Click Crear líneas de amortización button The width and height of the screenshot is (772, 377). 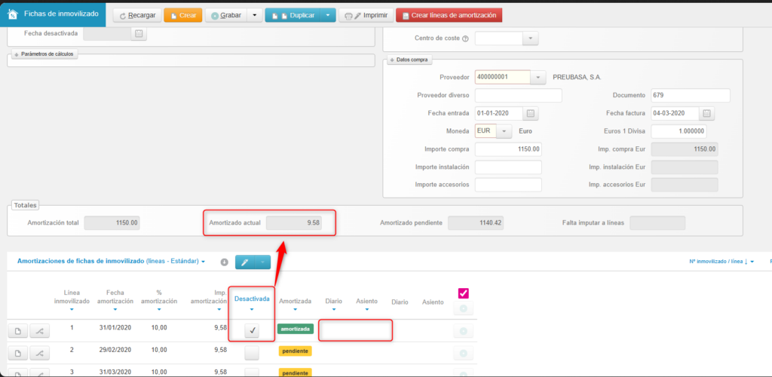[x=449, y=15]
